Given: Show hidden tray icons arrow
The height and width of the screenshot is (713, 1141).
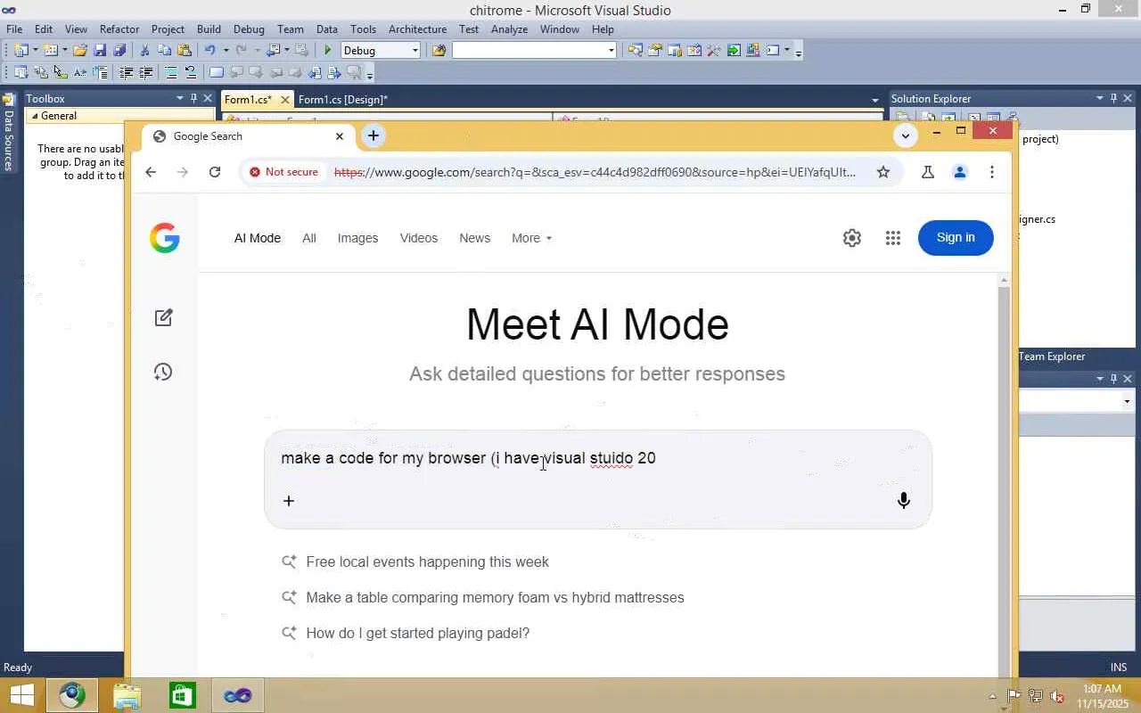Looking at the screenshot, I should point(992,696).
